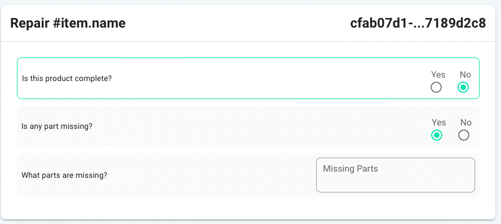
Task: Click blank card area below the form rows
Action: pyautogui.click(x=248, y=208)
